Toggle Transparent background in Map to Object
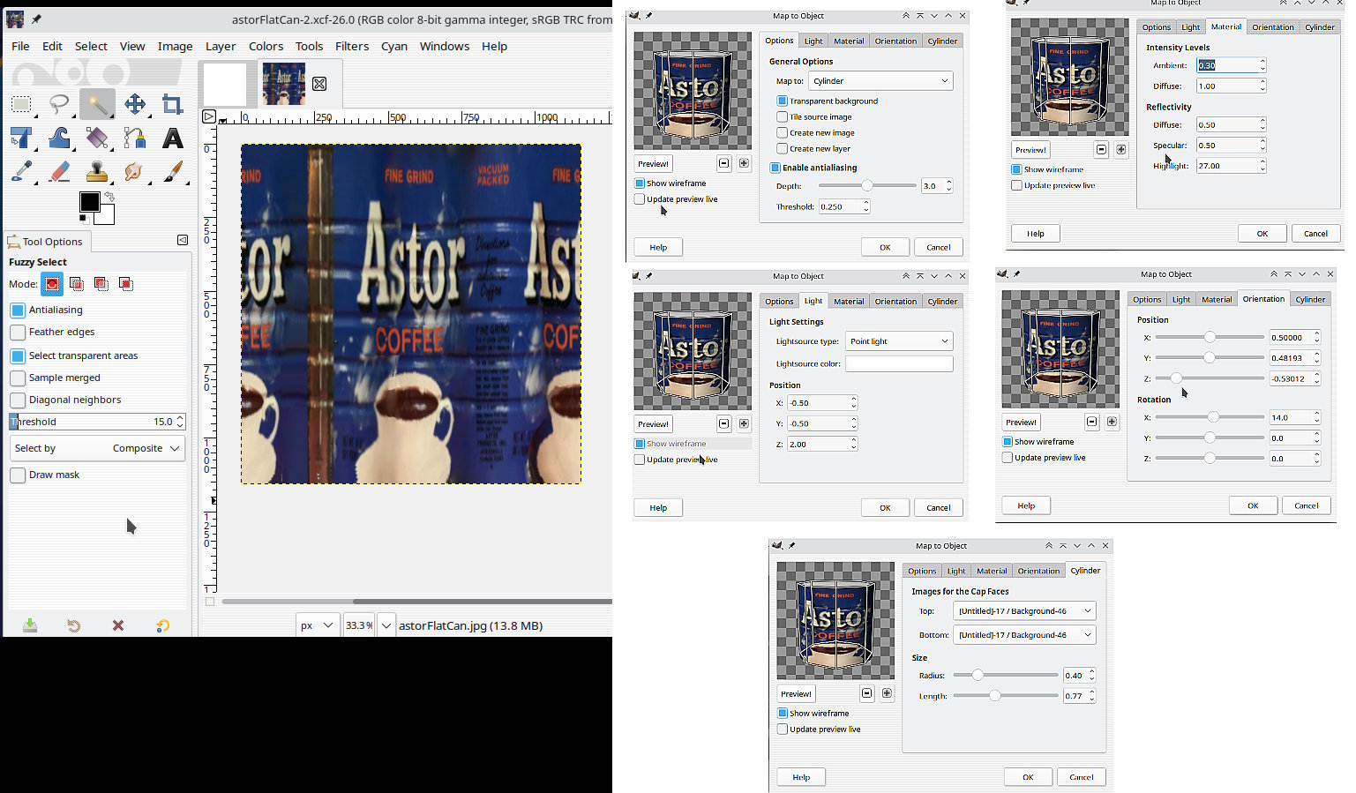Image resolution: width=1356 pixels, height=793 pixels. pos(782,101)
